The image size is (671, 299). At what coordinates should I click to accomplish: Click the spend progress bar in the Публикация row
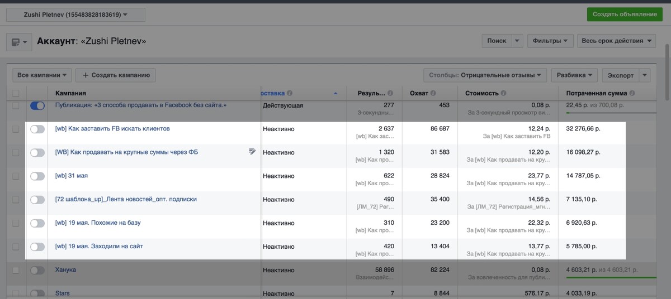[x=611, y=113]
